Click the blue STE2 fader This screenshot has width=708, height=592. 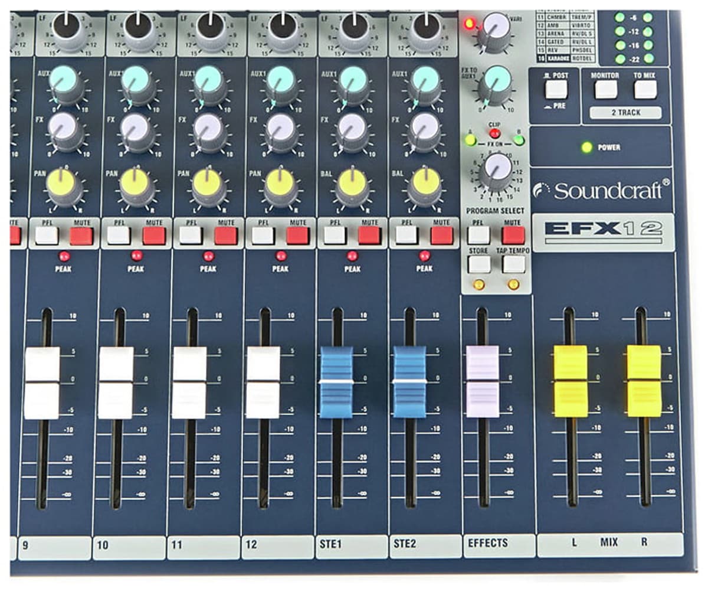click(409, 382)
